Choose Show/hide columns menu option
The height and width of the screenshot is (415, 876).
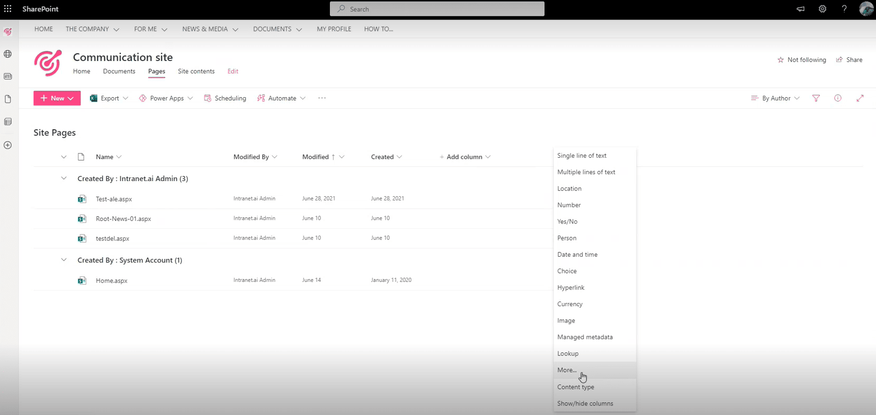[585, 403]
